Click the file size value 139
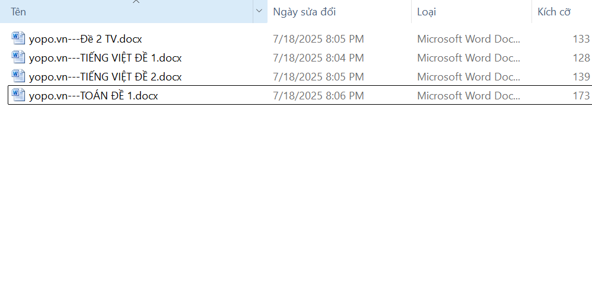 click(581, 77)
